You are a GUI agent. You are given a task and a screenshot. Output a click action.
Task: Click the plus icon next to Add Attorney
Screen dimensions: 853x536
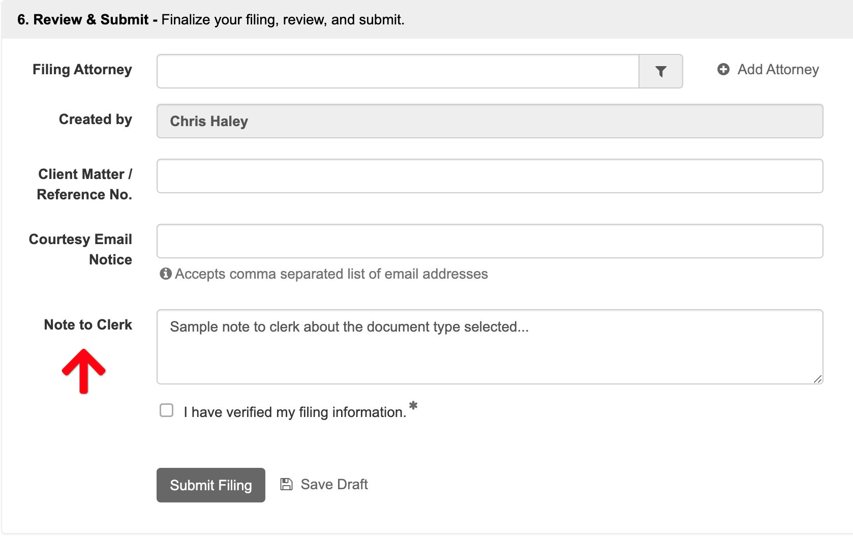[723, 69]
